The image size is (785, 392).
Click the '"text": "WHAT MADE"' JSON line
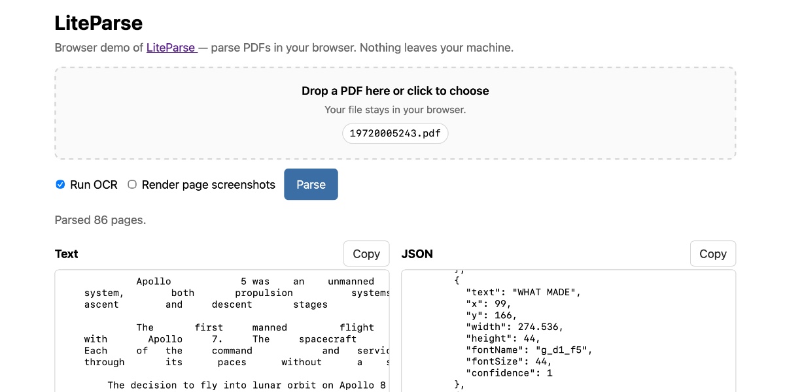click(x=523, y=292)
